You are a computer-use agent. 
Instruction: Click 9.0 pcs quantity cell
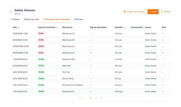tap(118, 79)
